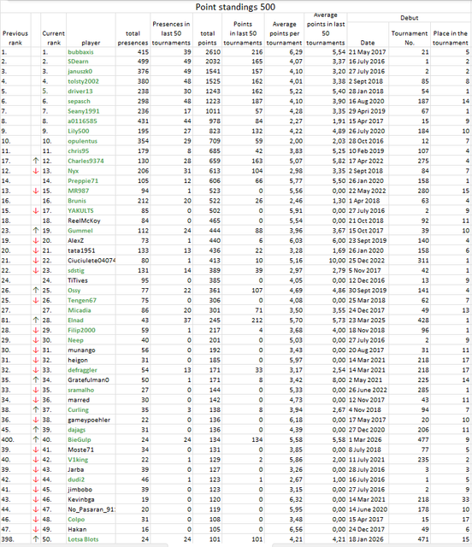This screenshot has height=547, width=472.
Task: Click player name TiTives
Action: [78, 280]
